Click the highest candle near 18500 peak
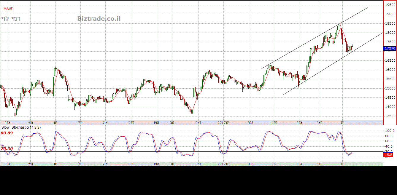The image size is (397, 195). tap(340, 25)
